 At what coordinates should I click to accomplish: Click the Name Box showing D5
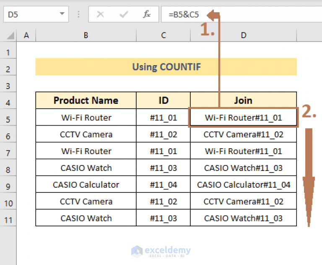(36, 14)
